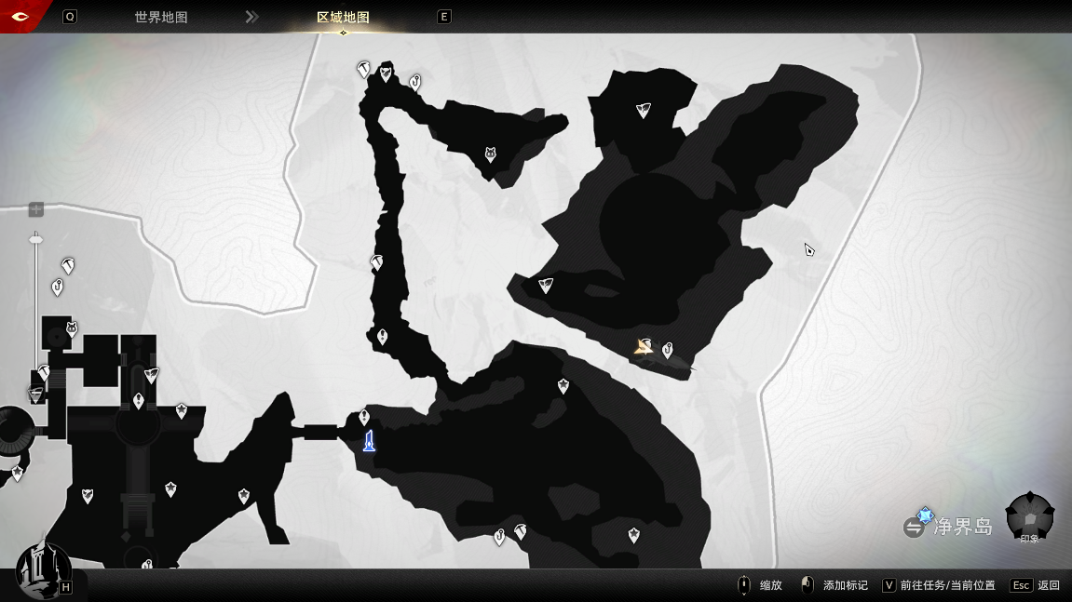
Task: Click the blue crystal icon beside 净界岛
Action: coord(925,515)
